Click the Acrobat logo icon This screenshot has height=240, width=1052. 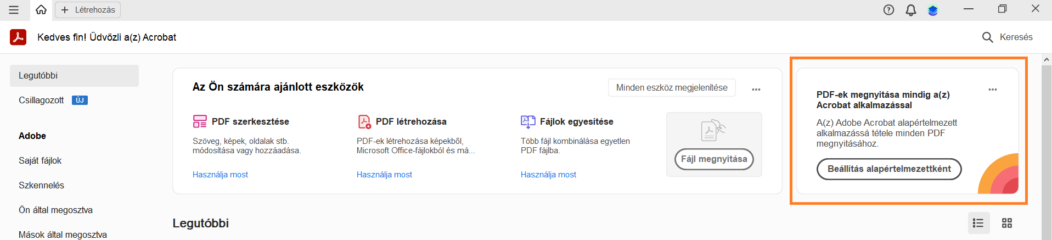18,37
